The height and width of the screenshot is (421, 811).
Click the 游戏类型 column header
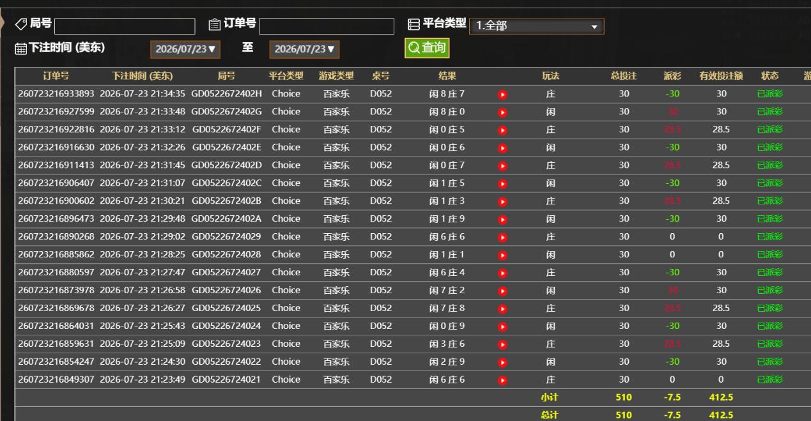(x=336, y=76)
